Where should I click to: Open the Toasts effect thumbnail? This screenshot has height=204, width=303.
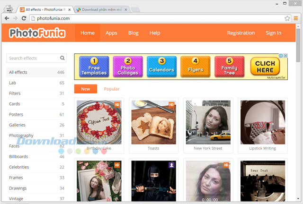point(153,122)
